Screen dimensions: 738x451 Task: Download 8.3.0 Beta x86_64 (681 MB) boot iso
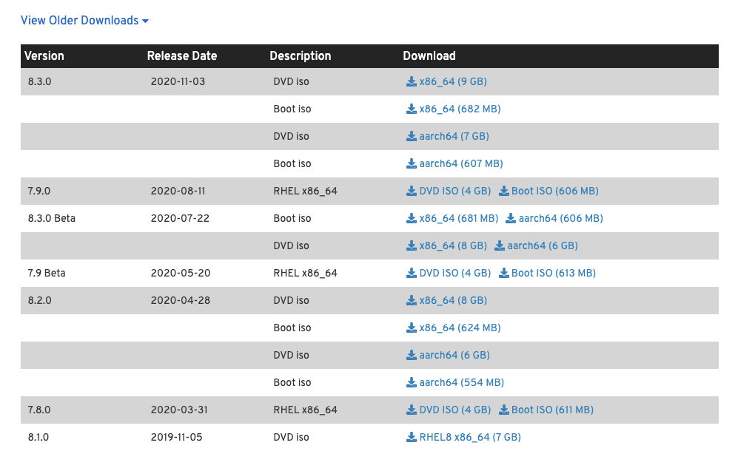coord(458,219)
